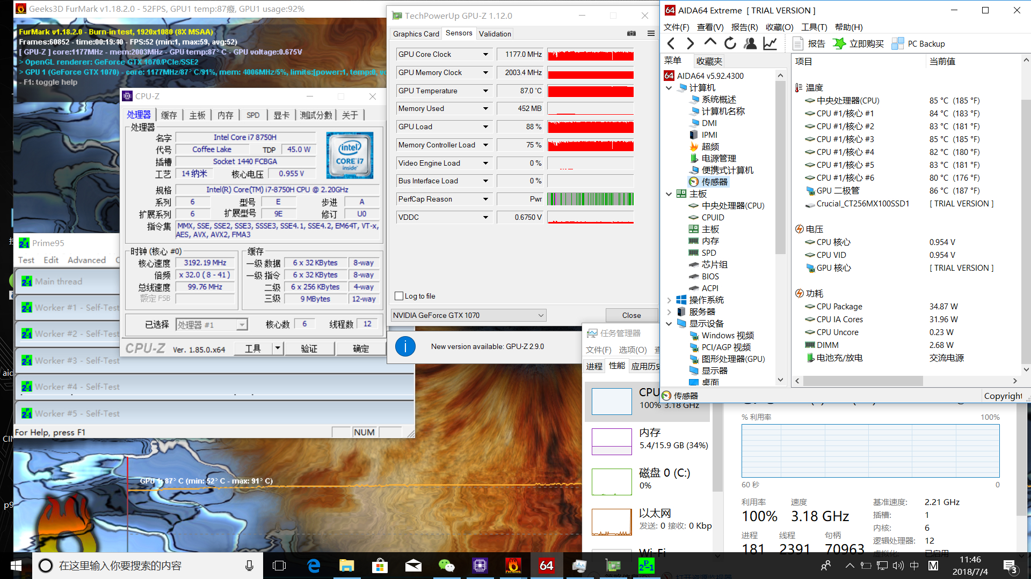Image resolution: width=1031 pixels, height=579 pixels.
Task: Open GPU Temperature sensor dropdown
Action: (485, 91)
